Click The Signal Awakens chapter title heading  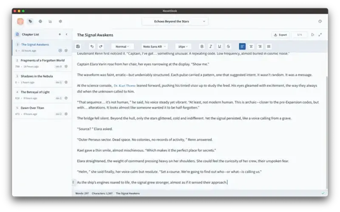tap(95, 35)
